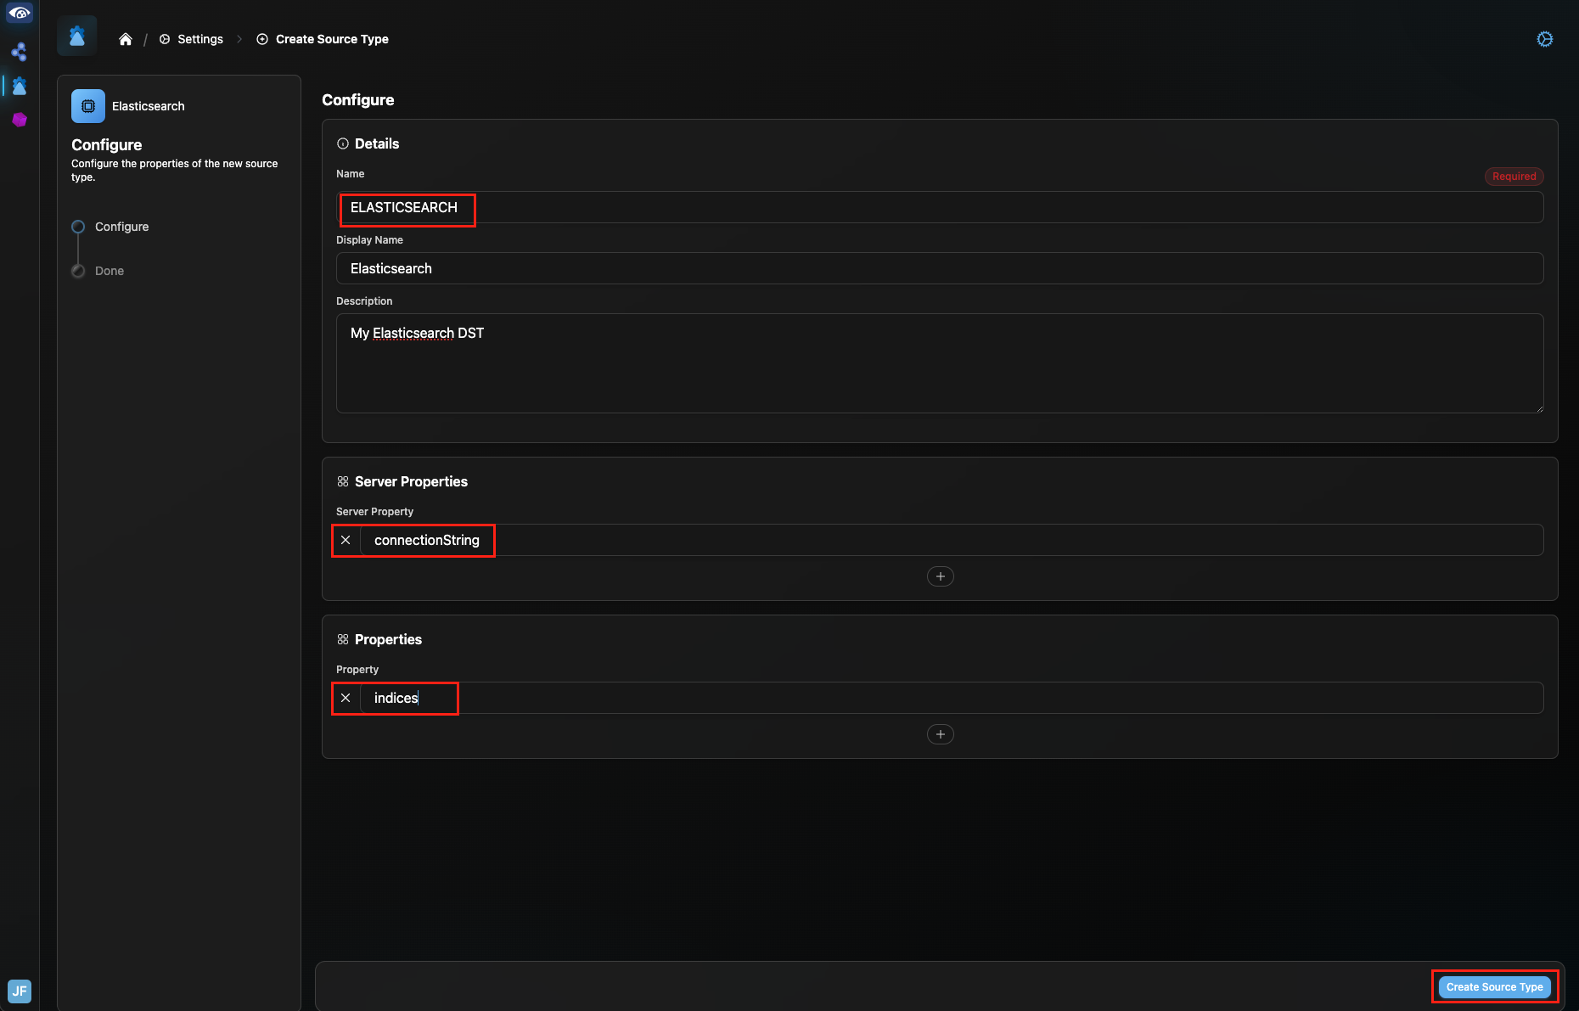Viewport: 1579px width, 1011px height.
Task: Add a new property row
Action: pyautogui.click(x=940, y=734)
